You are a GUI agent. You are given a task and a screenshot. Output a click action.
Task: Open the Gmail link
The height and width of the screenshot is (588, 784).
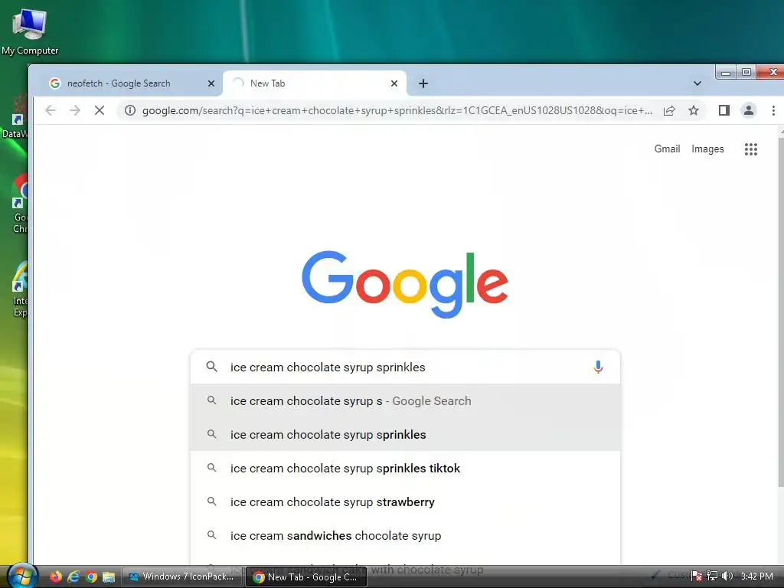[667, 149]
